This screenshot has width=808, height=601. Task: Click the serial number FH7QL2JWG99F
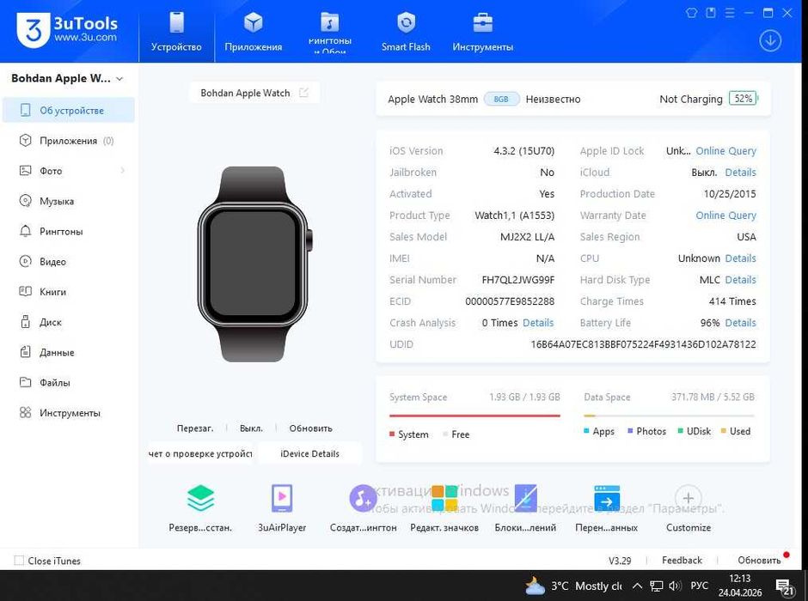point(517,280)
